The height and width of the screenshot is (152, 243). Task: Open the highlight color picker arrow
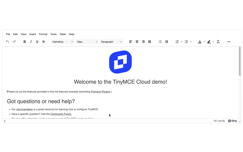pyautogui.click(x=213, y=41)
